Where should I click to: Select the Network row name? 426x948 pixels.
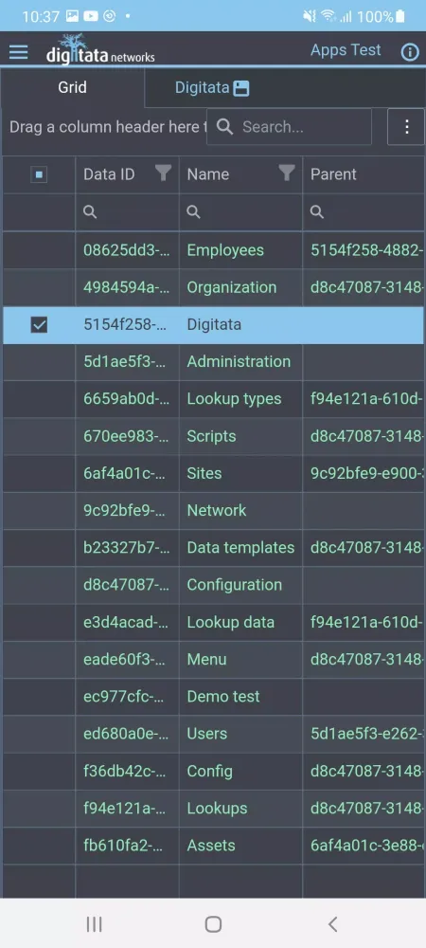pyautogui.click(x=217, y=510)
